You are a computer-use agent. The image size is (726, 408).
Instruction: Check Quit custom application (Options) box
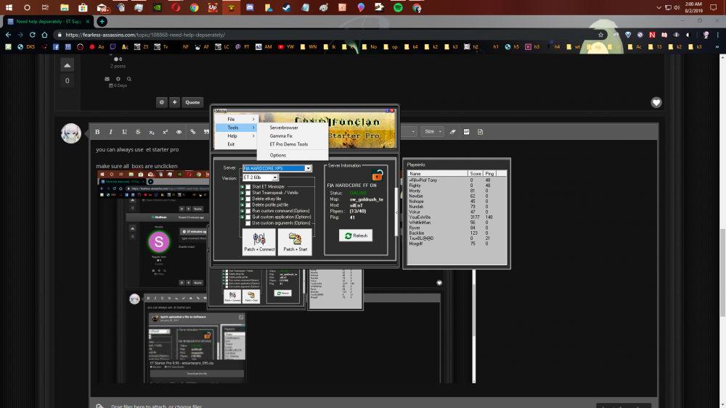pyautogui.click(x=248, y=217)
